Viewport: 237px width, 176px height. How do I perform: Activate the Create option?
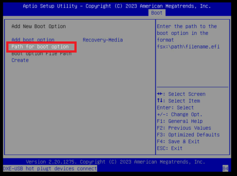20,60
